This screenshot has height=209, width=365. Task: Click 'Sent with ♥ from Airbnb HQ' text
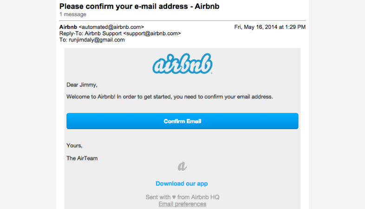click(x=182, y=197)
